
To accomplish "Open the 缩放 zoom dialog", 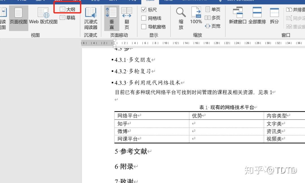I will pyautogui.click(x=181, y=18).
